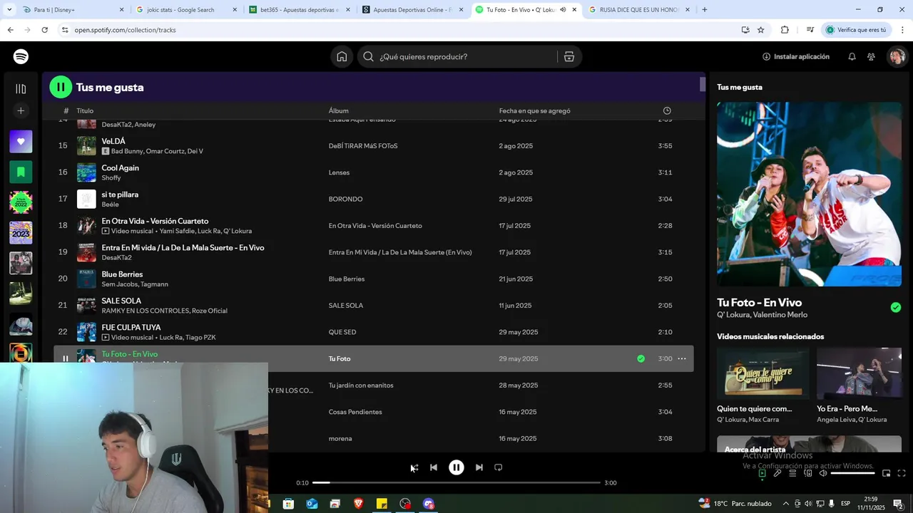Image resolution: width=913 pixels, height=513 pixels.
Task: Select FUE CULPA TUYA track
Action: [x=374, y=332]
